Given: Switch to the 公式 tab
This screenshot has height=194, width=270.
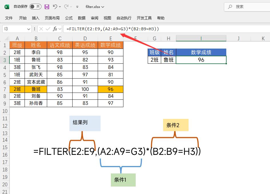Looking at the screenshot, I should (69, 18).
